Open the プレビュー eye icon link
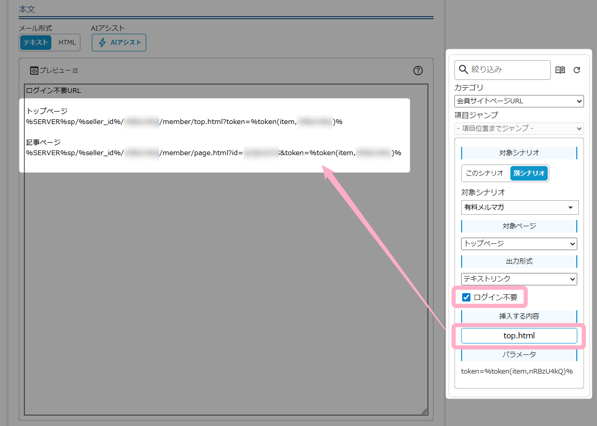Screen dimensions: 597x426 pyautogui.click(x=54, y=71)
